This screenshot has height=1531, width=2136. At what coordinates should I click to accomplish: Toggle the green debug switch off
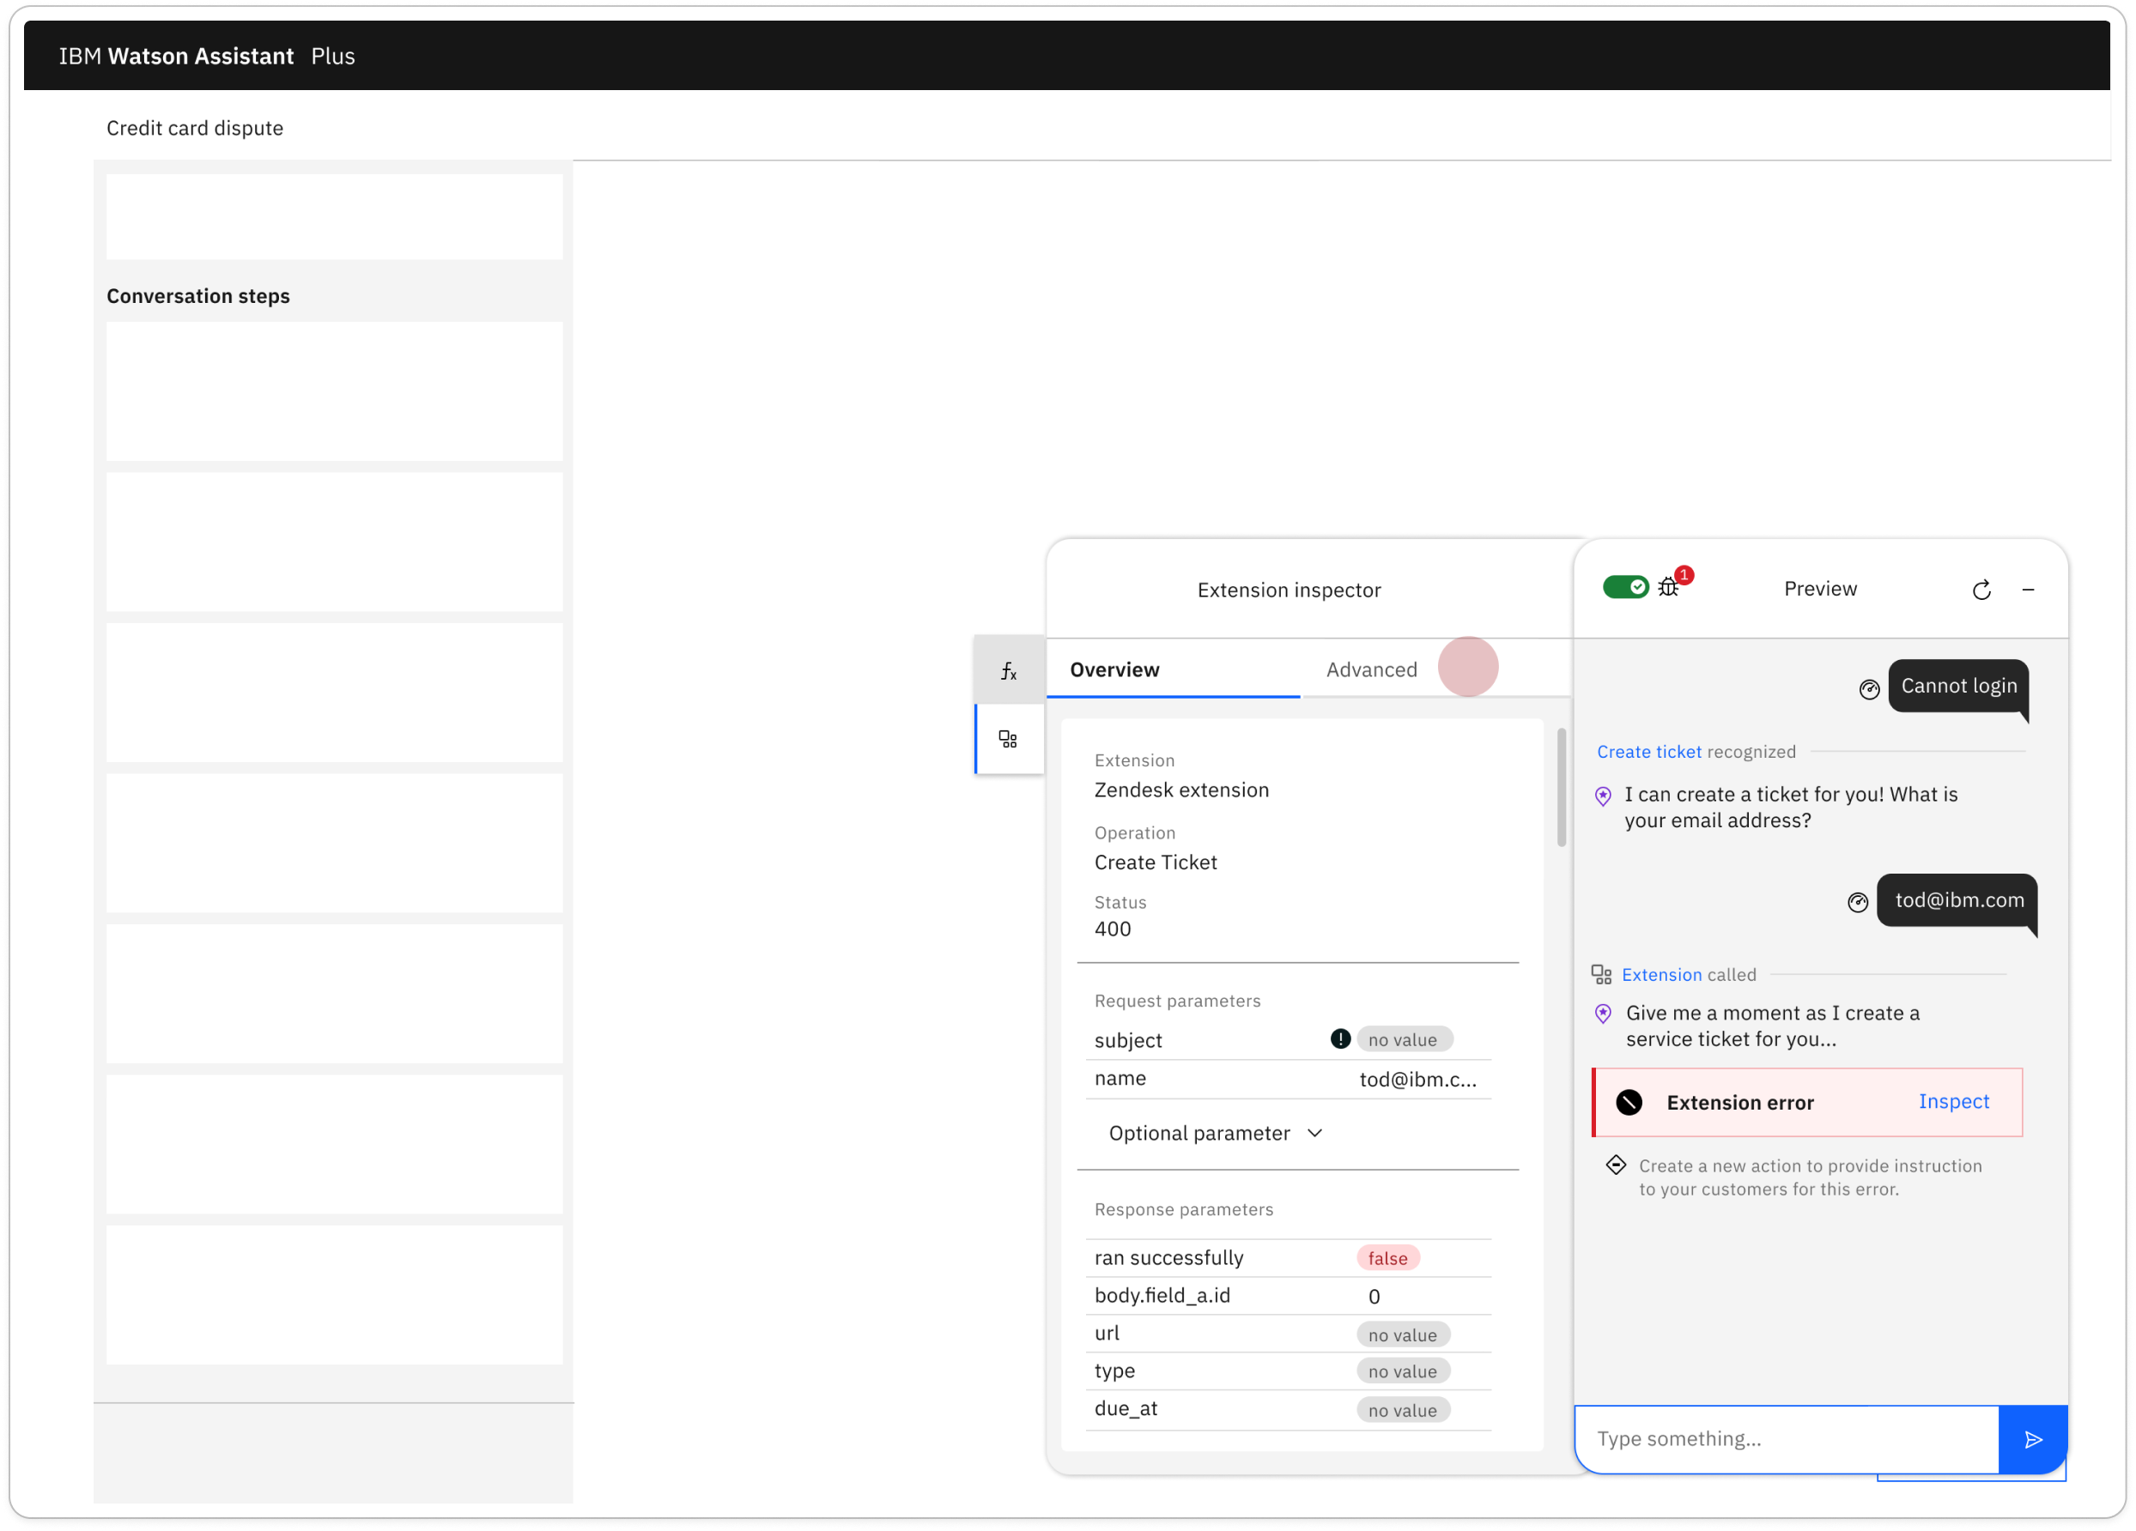[x=1625, y=588]
